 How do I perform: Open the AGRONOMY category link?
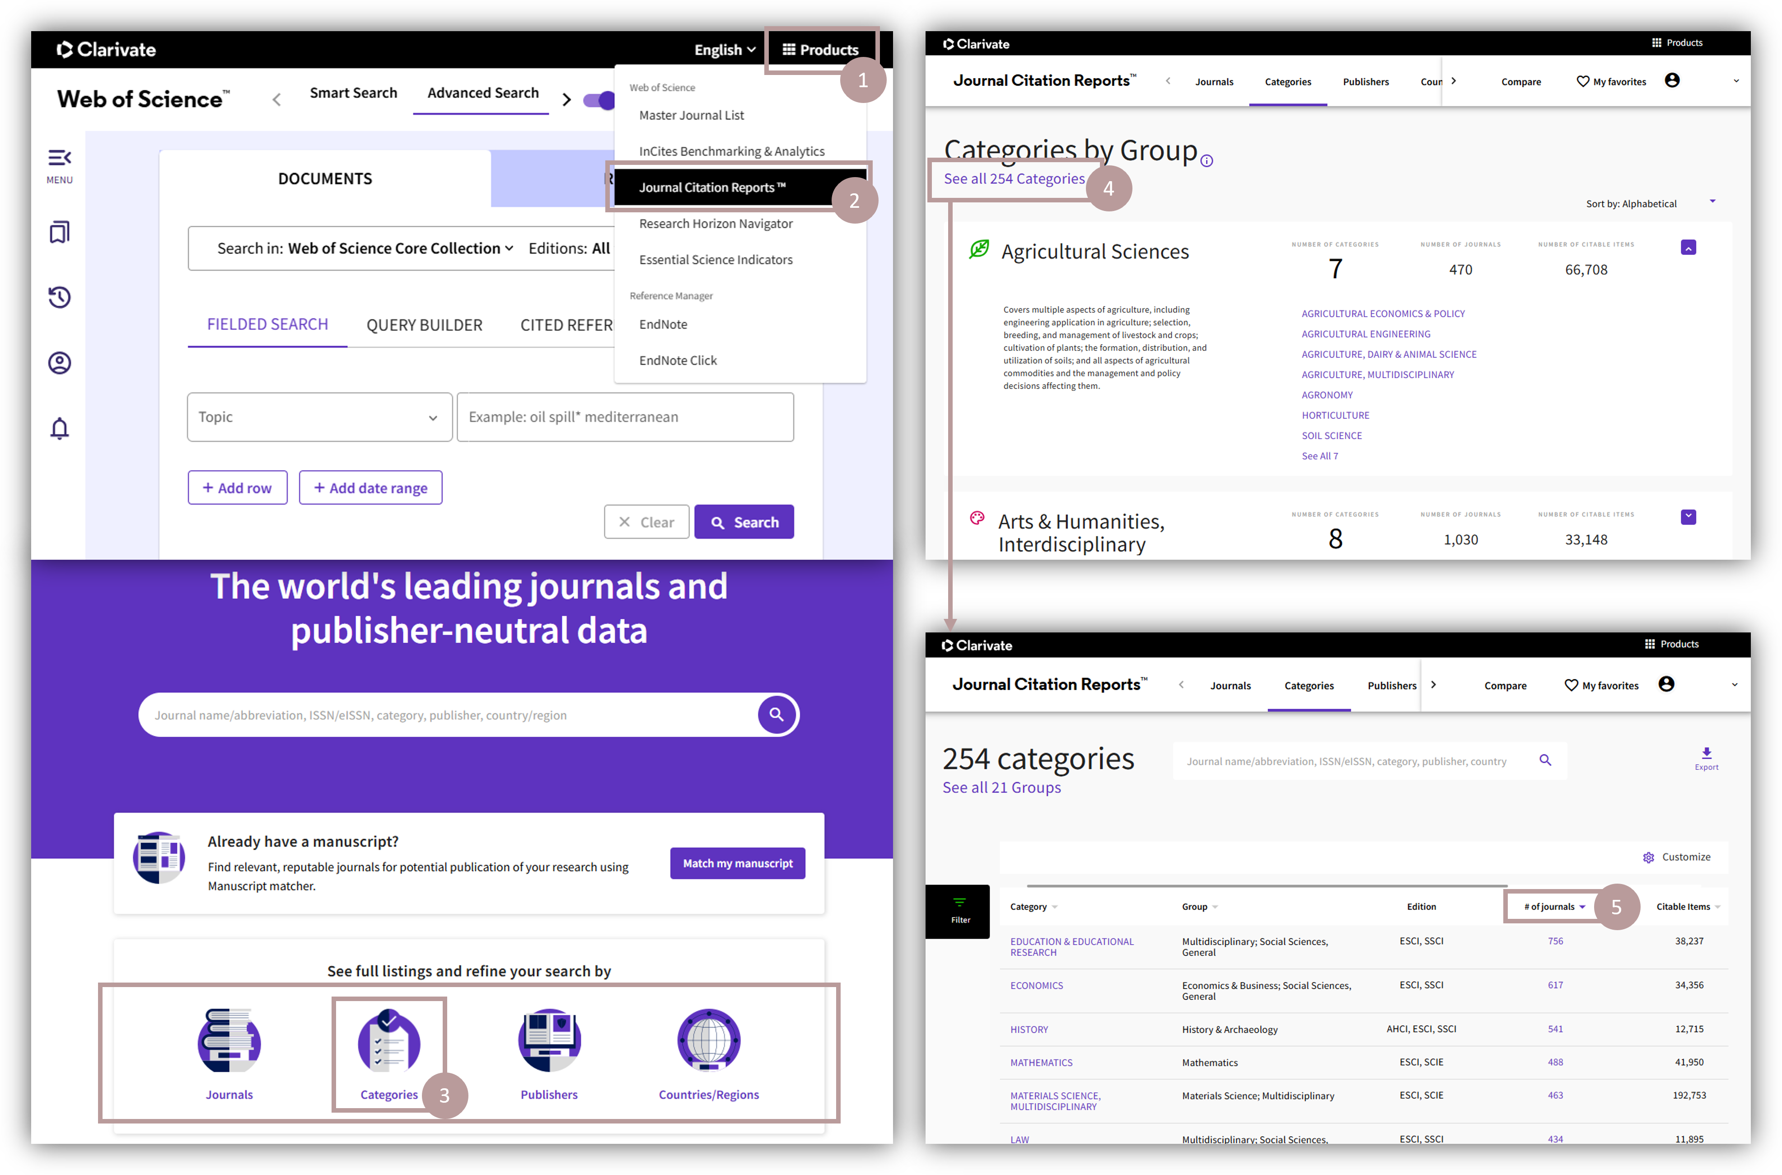1326,395
